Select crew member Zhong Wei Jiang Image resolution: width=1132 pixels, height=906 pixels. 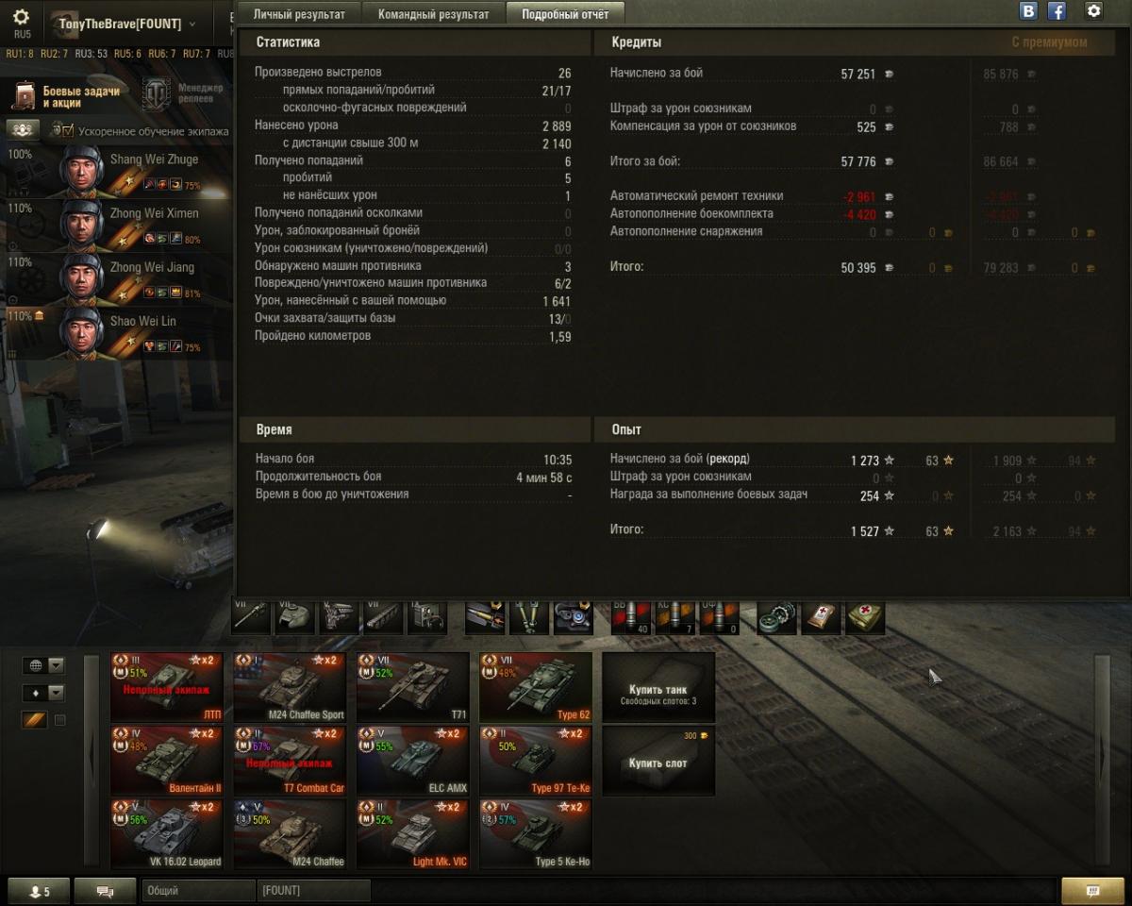click(x=118, y=279)
